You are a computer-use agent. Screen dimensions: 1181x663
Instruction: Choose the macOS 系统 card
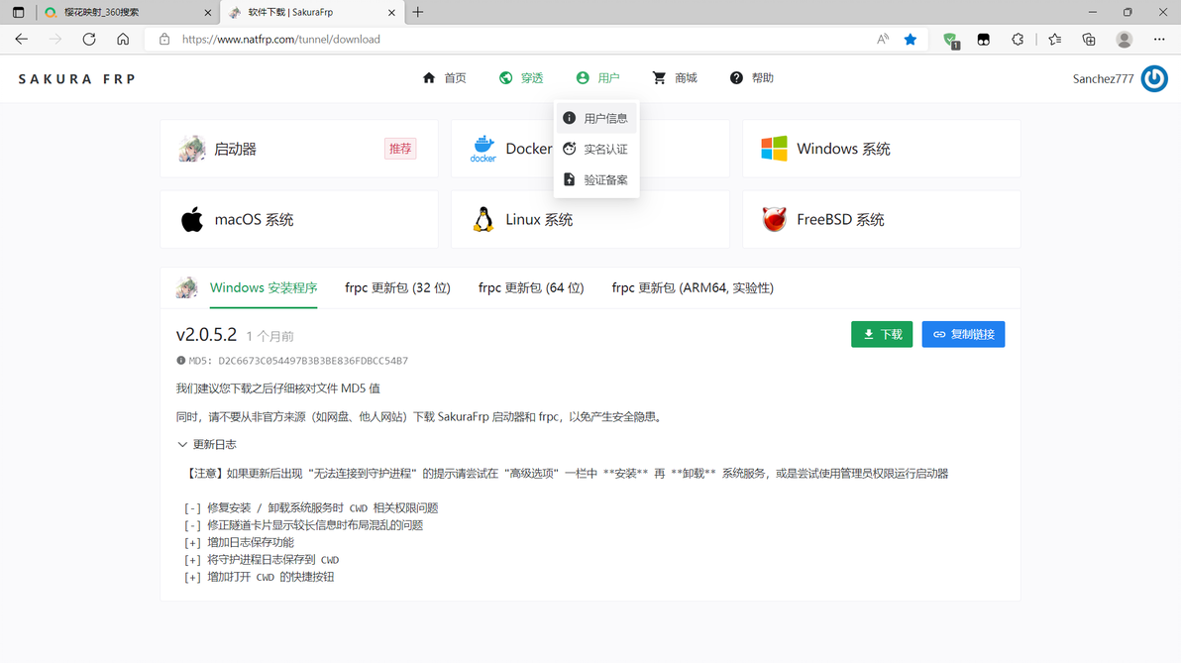point(299,219)
